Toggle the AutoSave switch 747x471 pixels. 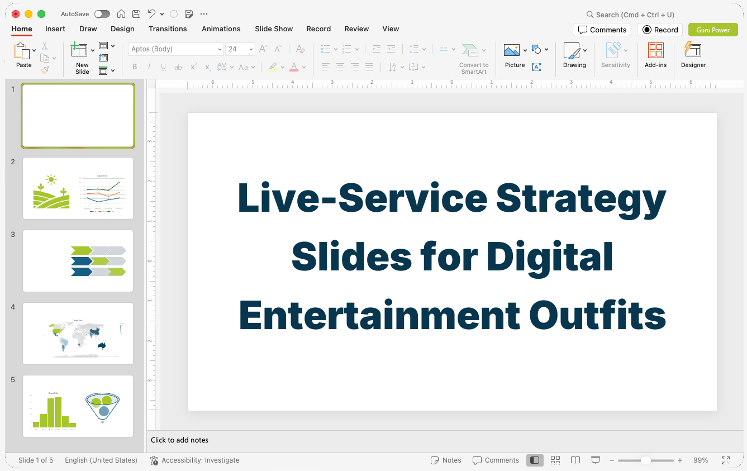pos(102,14)
